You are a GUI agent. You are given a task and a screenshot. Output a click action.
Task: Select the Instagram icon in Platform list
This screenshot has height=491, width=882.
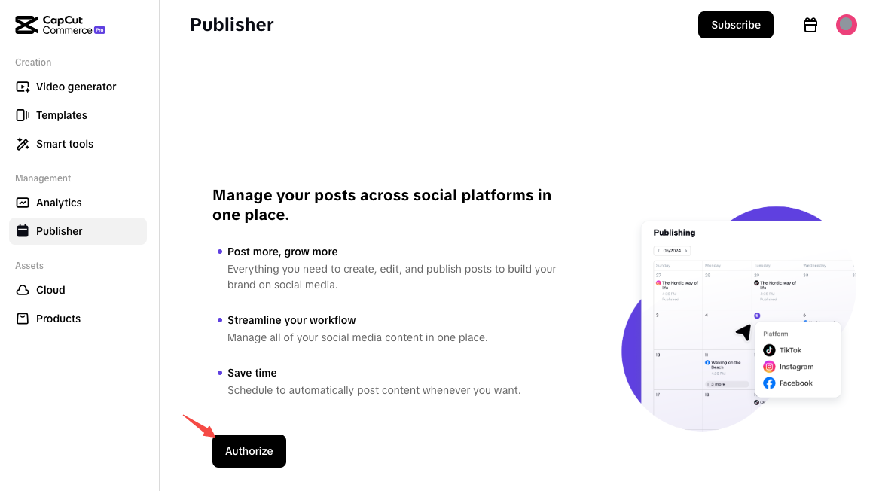click(x=769, y=367)
